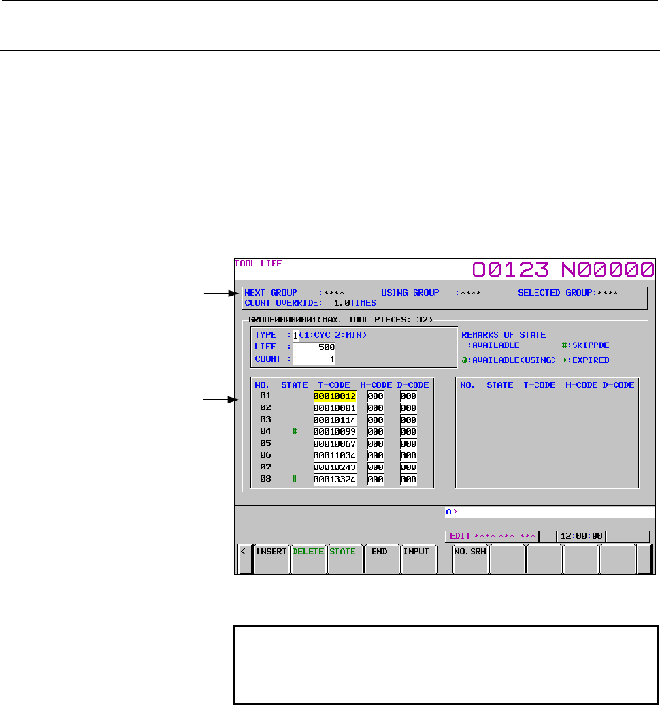Click @:AVAILABLE(USING) legend entry
660x705 pixels.
click(x=509, y=360)
